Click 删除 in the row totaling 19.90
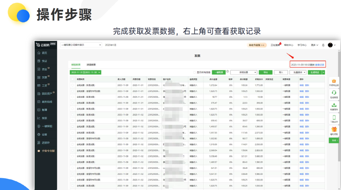The height and width of the screenshot is (190, 341). [x=307, y=97]
